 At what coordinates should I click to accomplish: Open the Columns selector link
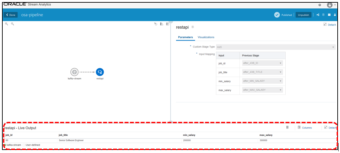point(305,128)
